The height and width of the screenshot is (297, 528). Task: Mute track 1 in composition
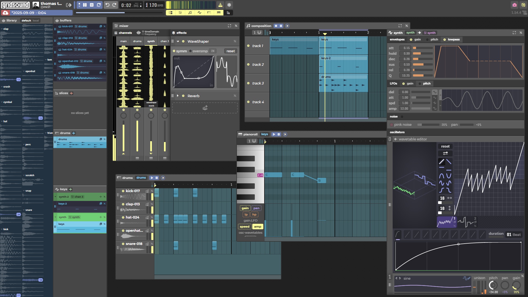(248, 46)
